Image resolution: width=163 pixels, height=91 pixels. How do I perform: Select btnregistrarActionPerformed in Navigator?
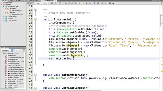coord(16,57)
